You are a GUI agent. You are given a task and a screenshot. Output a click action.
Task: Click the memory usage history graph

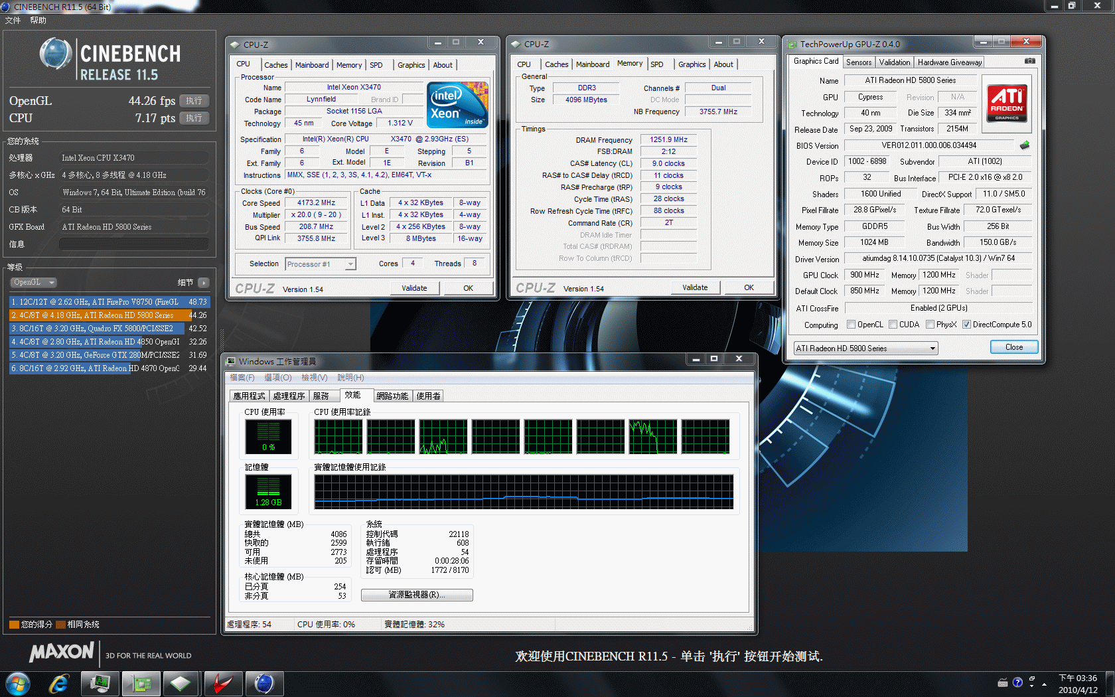click(524, 491)
